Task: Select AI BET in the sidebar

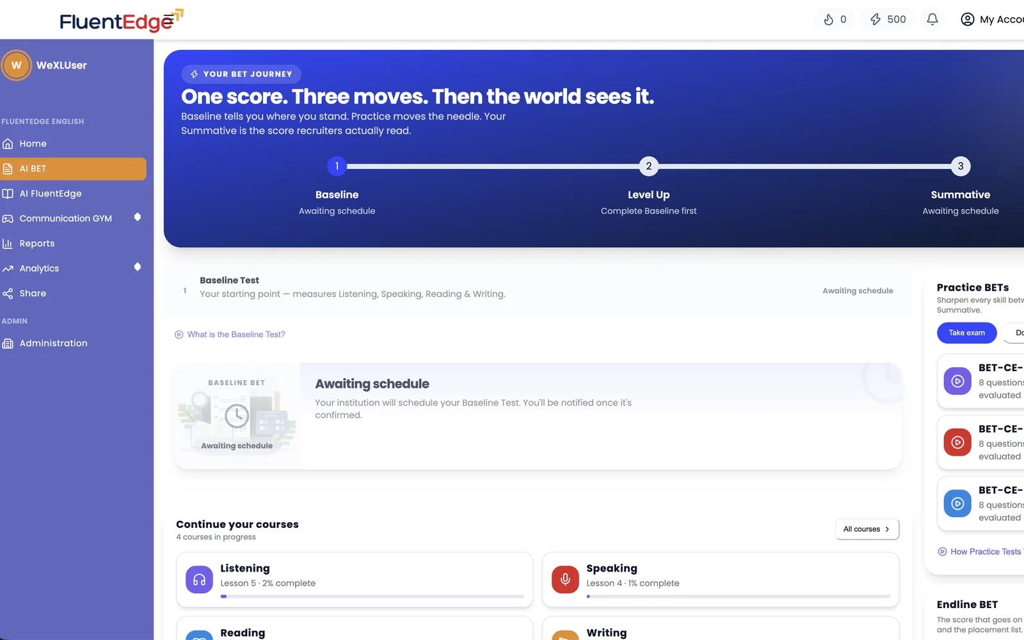Action: pos(73,169)
